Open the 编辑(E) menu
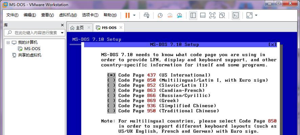 (30, 15)
